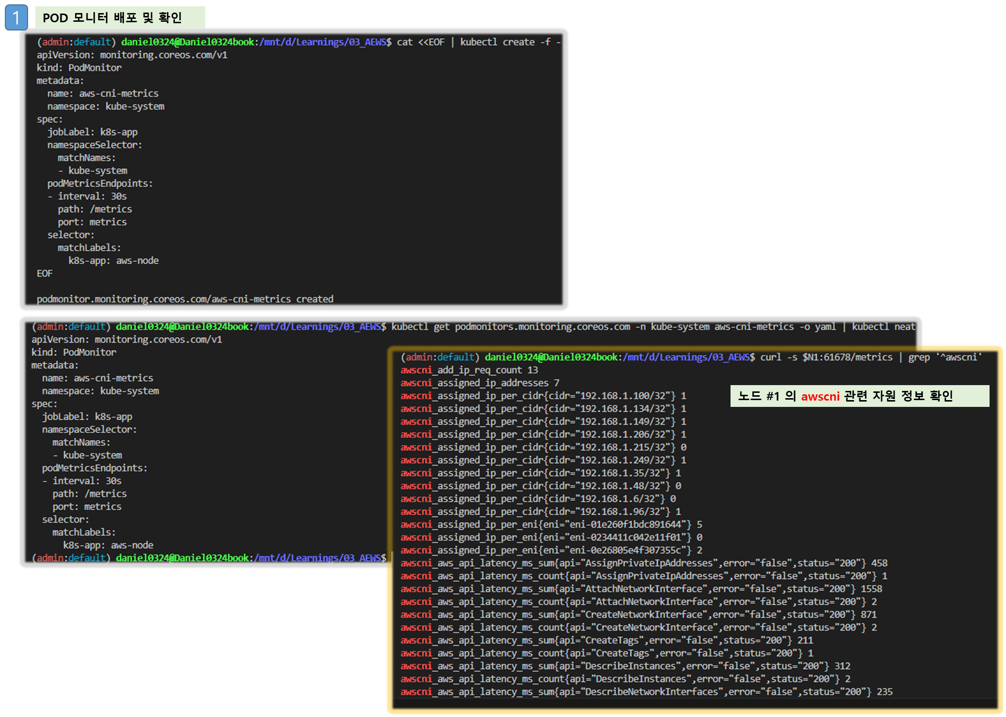Click the DescribeNetworkInterfaces latency sum 235 line

[646, 692]
